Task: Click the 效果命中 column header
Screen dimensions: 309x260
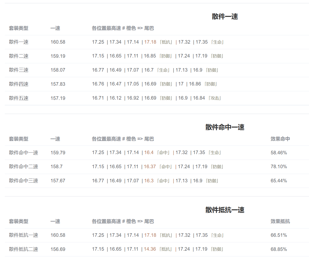Action: (x=280, y=139)
